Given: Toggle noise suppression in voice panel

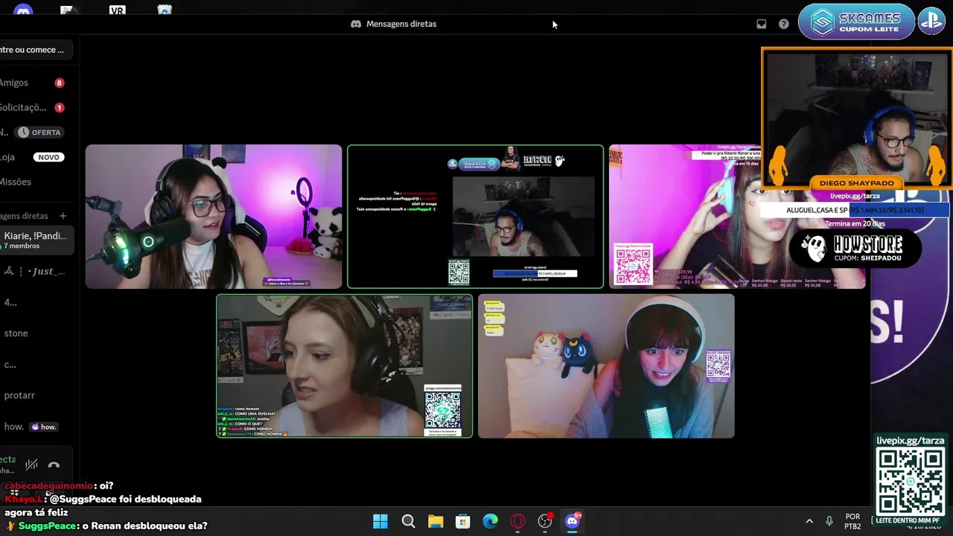Looking at the screenshot, I should tap(31, 465).
